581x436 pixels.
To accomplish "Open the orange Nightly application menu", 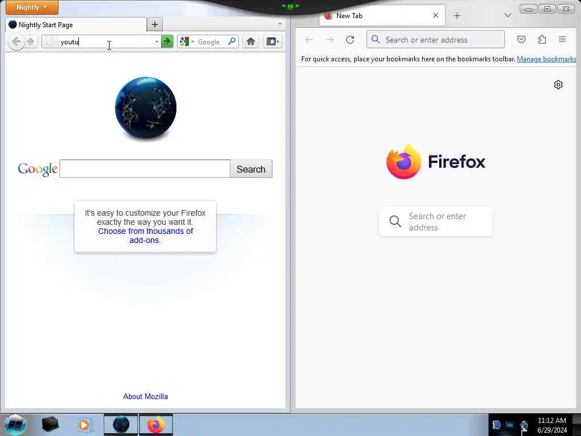I will (x=32, y=7).
